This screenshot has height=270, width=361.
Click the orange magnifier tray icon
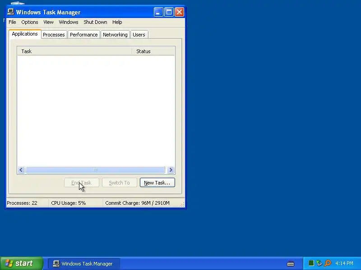coord(328,263)
